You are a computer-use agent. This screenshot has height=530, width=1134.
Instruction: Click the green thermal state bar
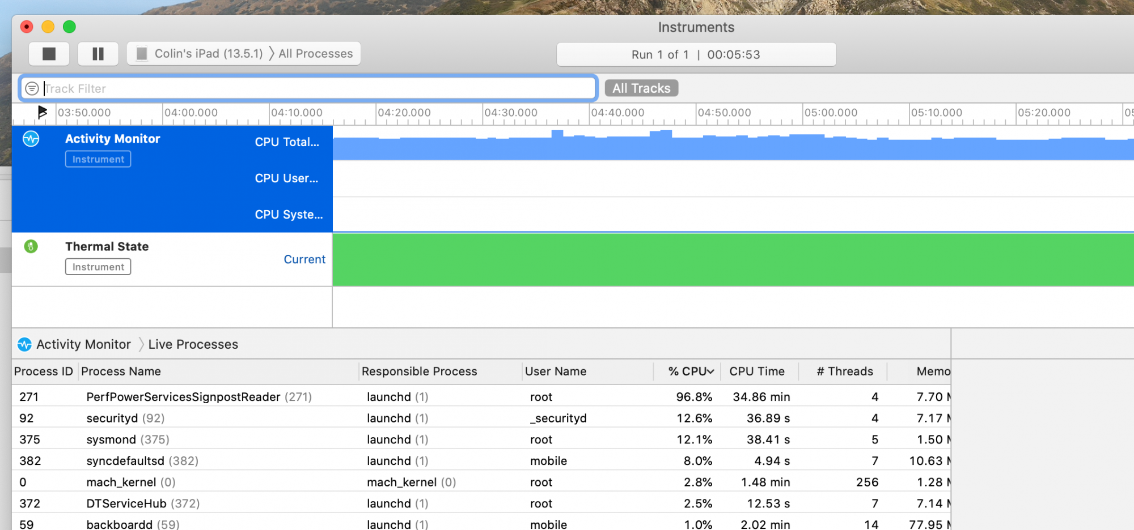point(733,260)
